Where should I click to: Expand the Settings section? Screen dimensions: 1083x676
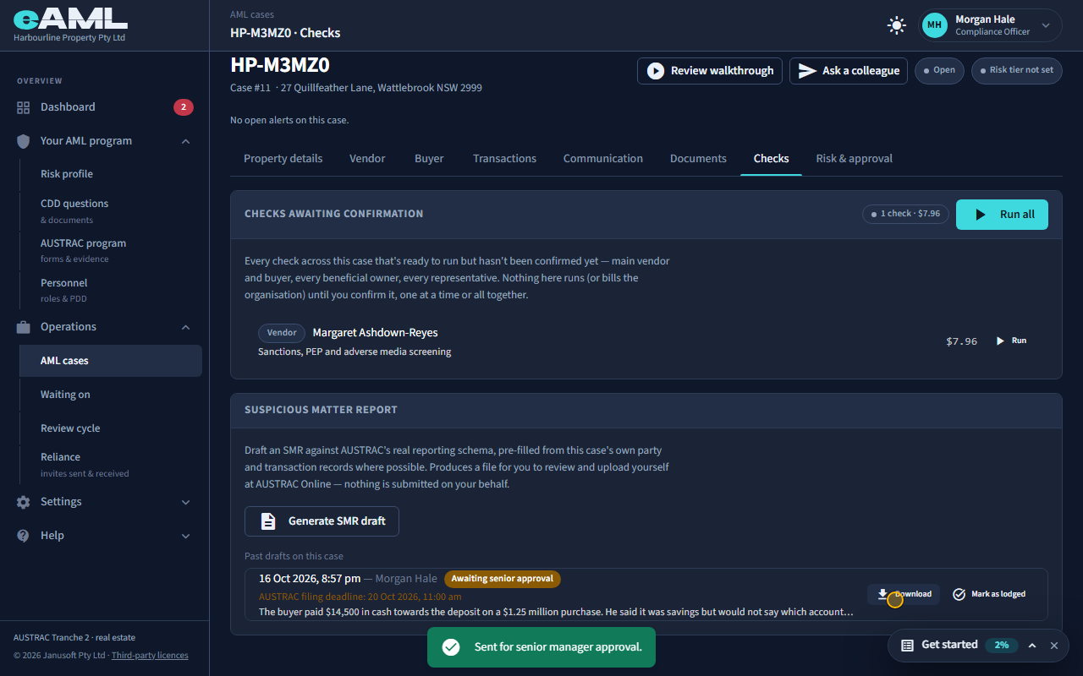[186, 502]
